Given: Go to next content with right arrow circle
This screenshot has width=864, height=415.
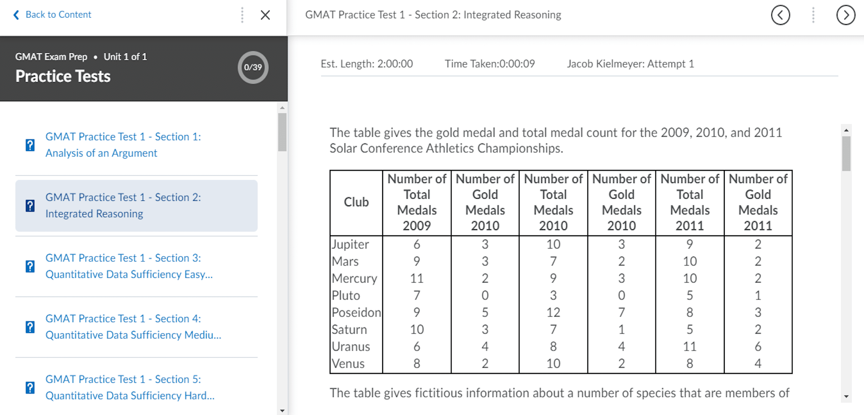Looking at the screenshot, I should 845,15.
